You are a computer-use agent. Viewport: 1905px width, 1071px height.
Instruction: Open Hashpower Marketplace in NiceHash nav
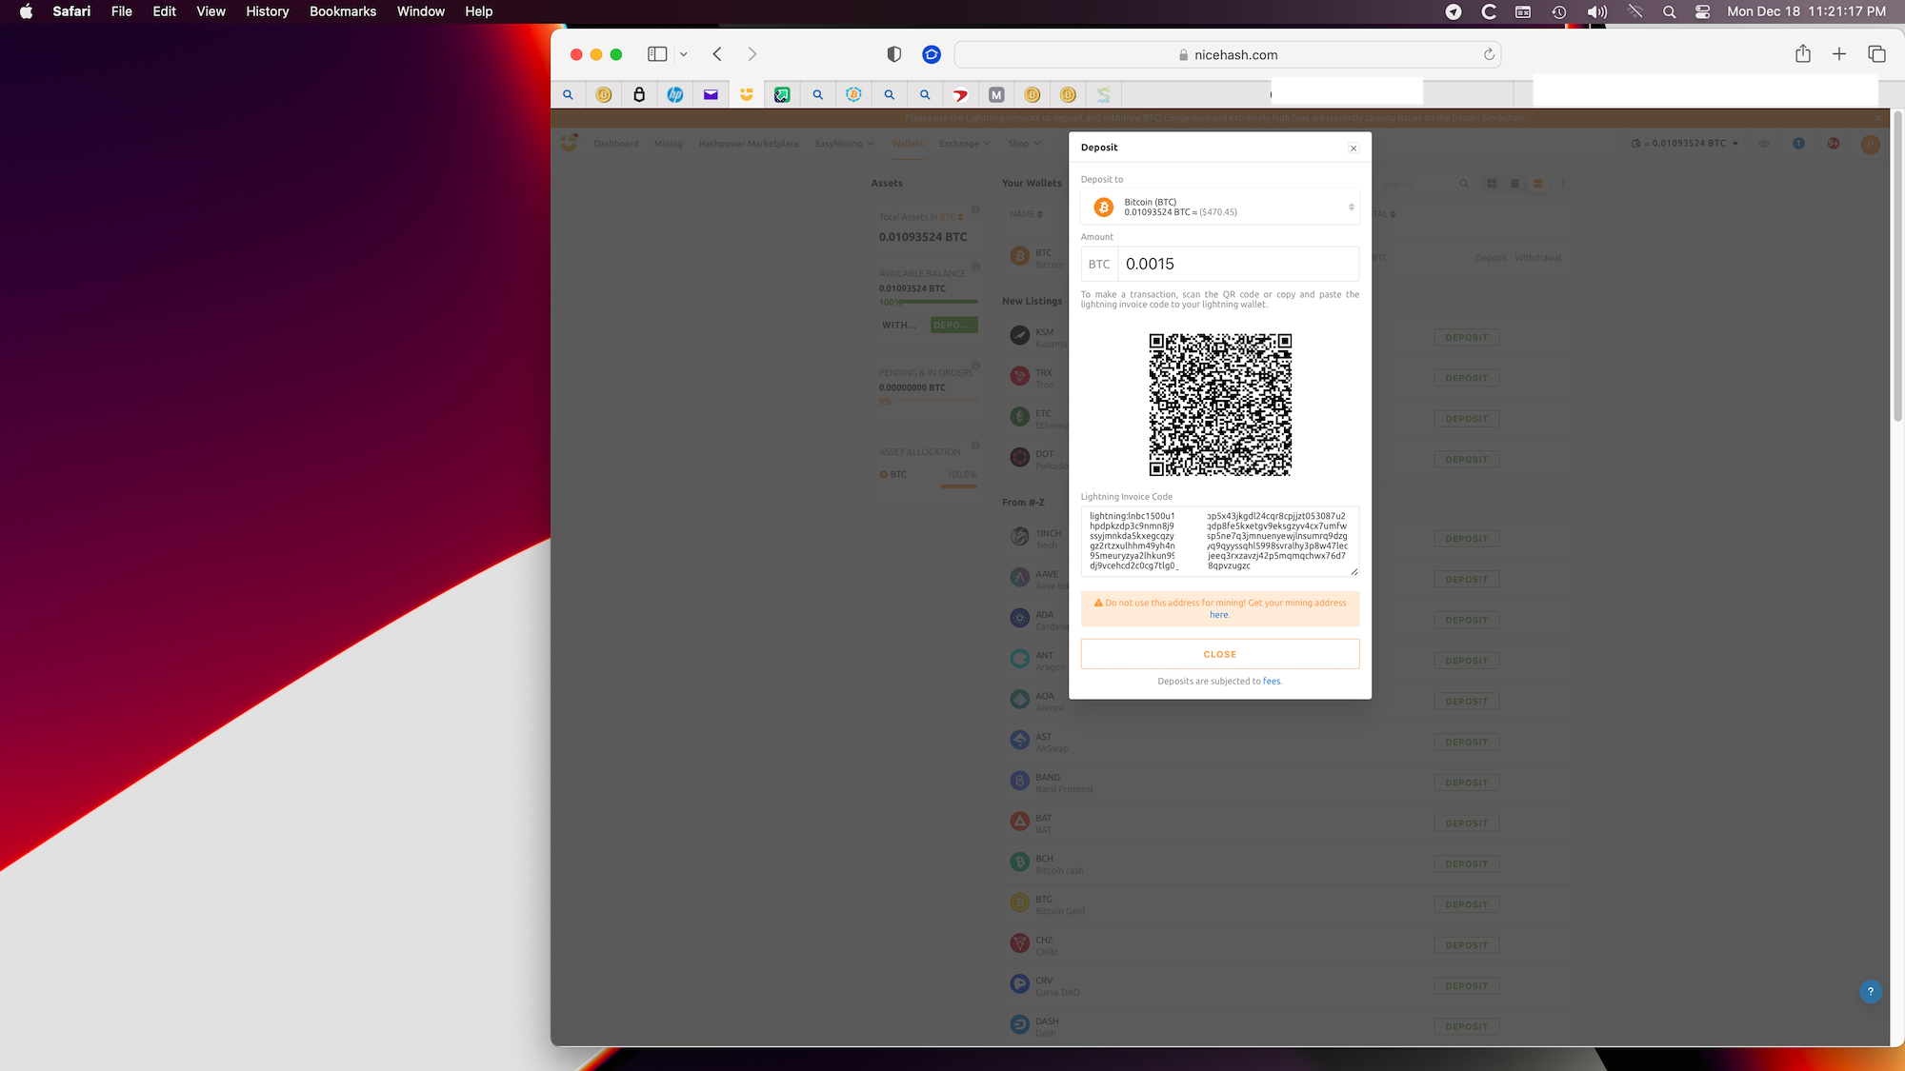tap(749, 144)
